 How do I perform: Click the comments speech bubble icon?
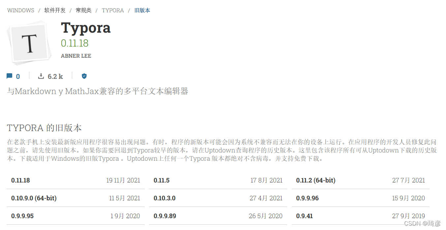coord(9,76)
